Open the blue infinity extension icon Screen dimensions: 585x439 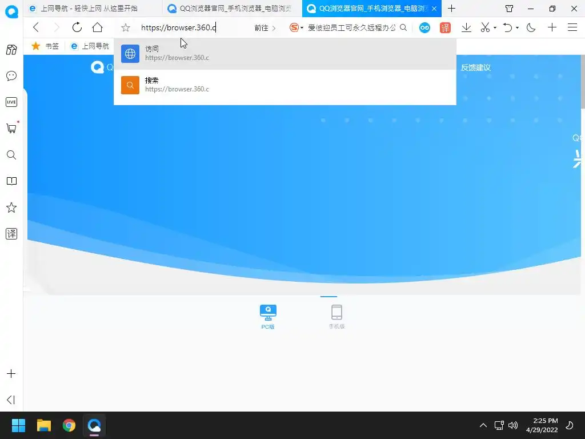point(424,27)
